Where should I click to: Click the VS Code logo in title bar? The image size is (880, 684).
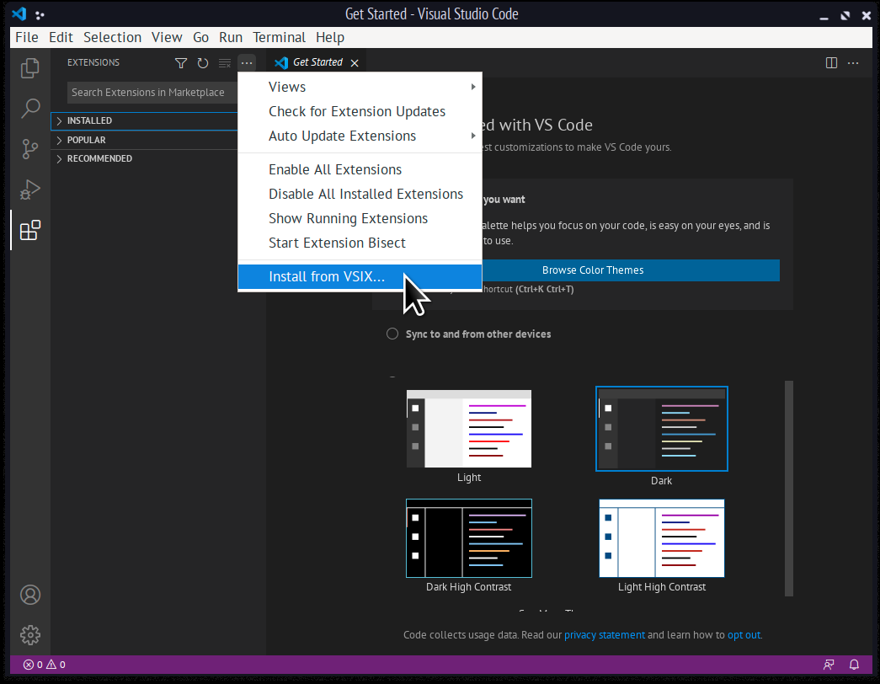pos(19,13)
